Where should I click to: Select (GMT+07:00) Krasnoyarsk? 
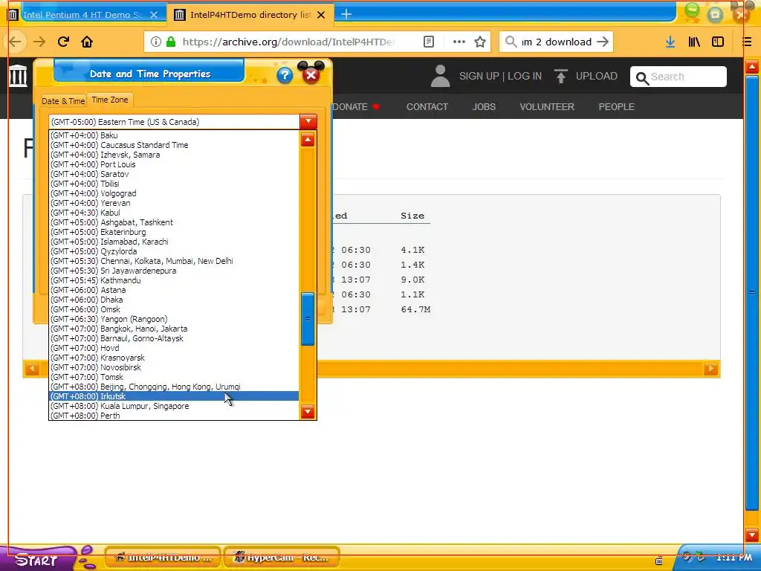click(174, 358)
